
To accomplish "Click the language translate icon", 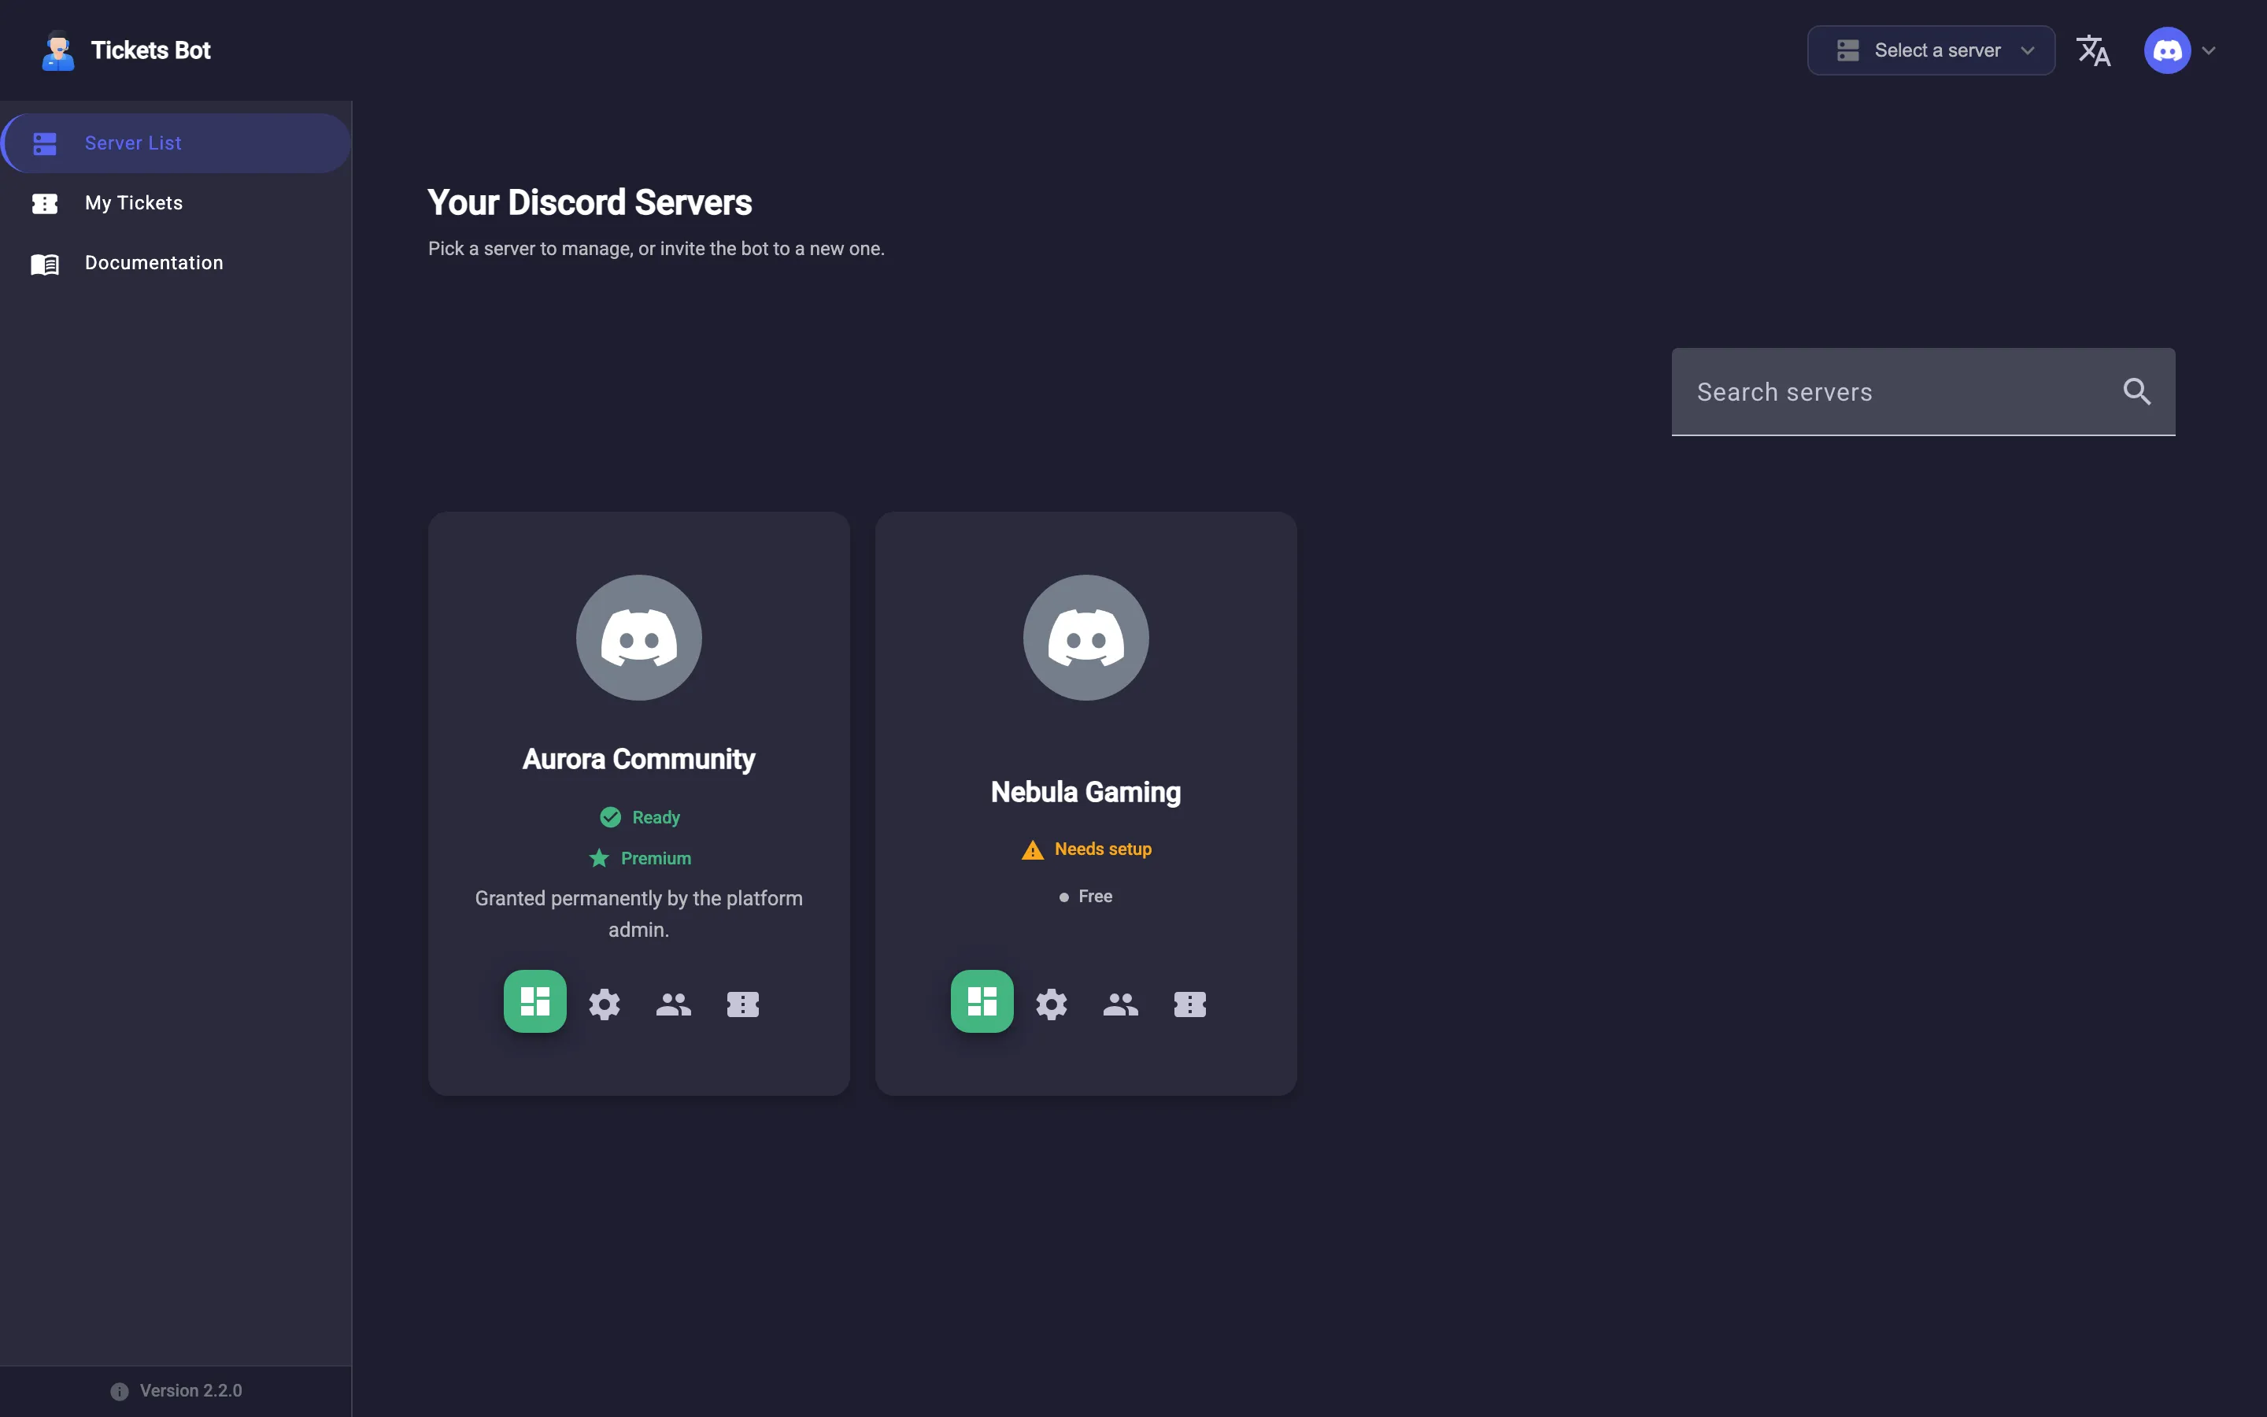I will [x=2094, y=50].
